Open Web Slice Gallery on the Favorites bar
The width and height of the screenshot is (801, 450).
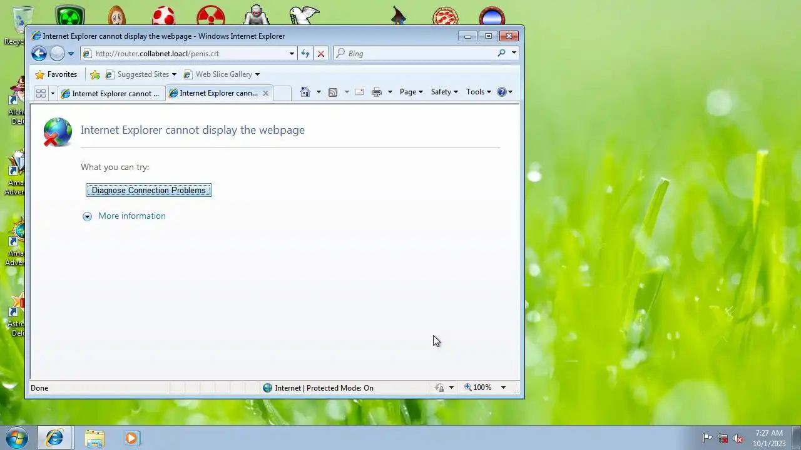pyautogui.click(x=222, y=74)
